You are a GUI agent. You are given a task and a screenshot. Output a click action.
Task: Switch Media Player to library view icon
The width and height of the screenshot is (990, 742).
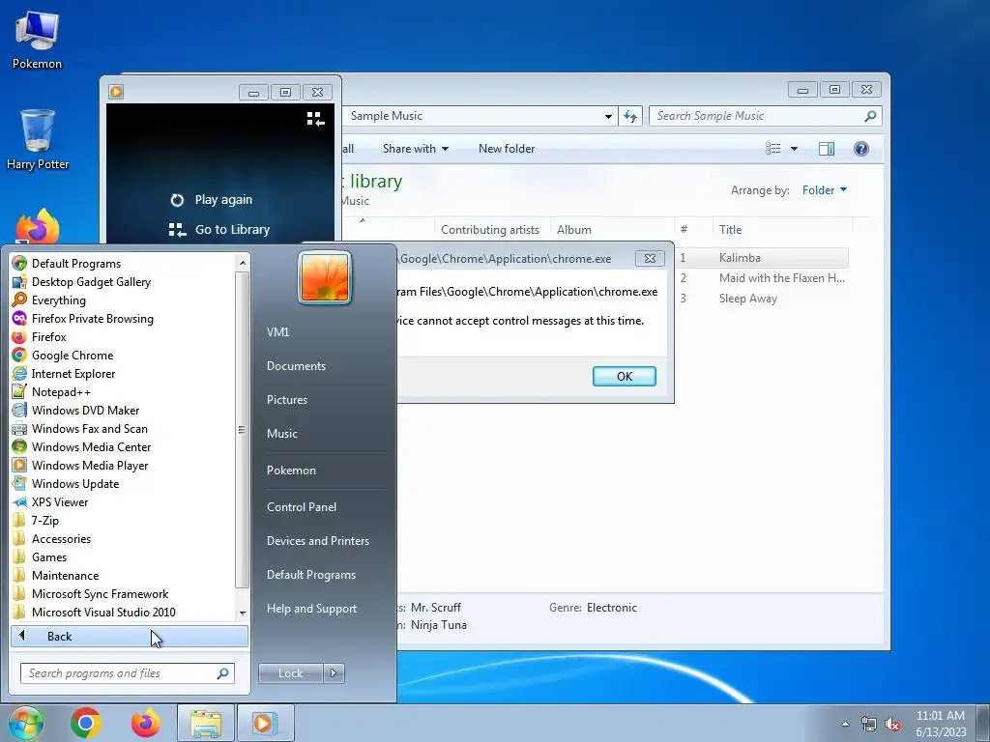(316, 119)
